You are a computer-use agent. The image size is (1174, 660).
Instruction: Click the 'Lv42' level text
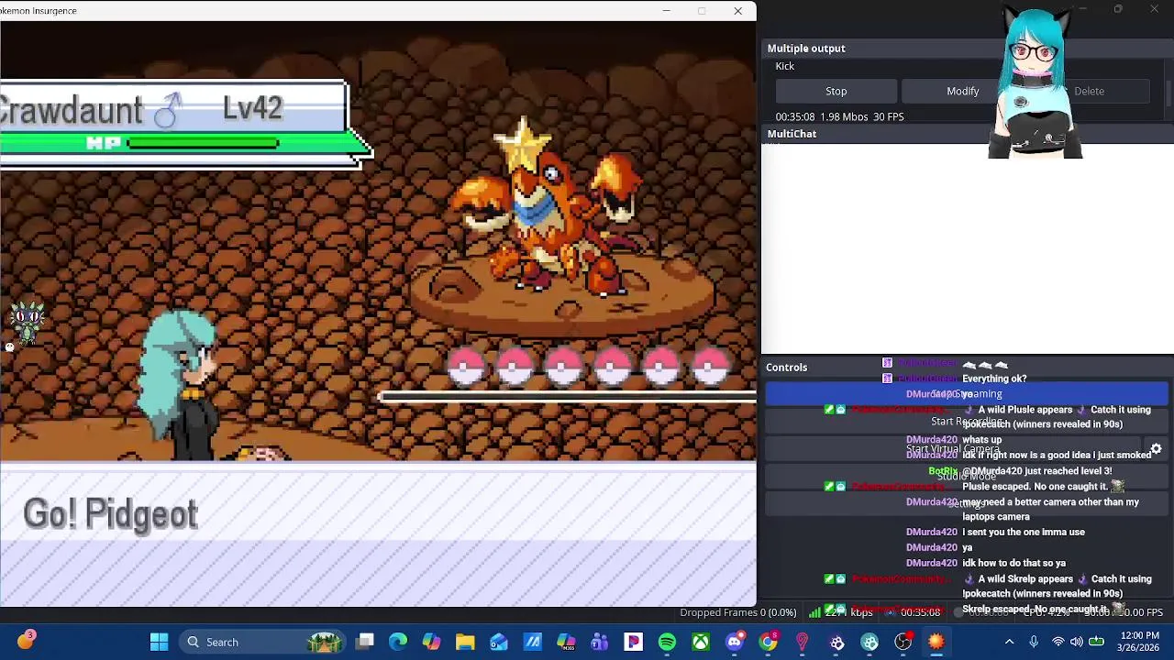click(x=252, y=108)
